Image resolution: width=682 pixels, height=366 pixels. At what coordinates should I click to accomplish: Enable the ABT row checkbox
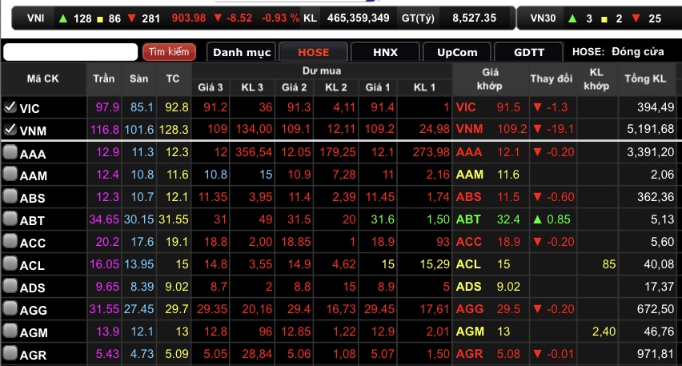[10, 219]
